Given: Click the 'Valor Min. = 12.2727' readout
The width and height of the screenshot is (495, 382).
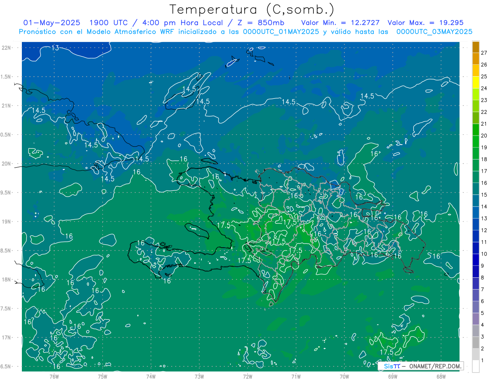Looking at the screenshot, I should pos(340,23).
